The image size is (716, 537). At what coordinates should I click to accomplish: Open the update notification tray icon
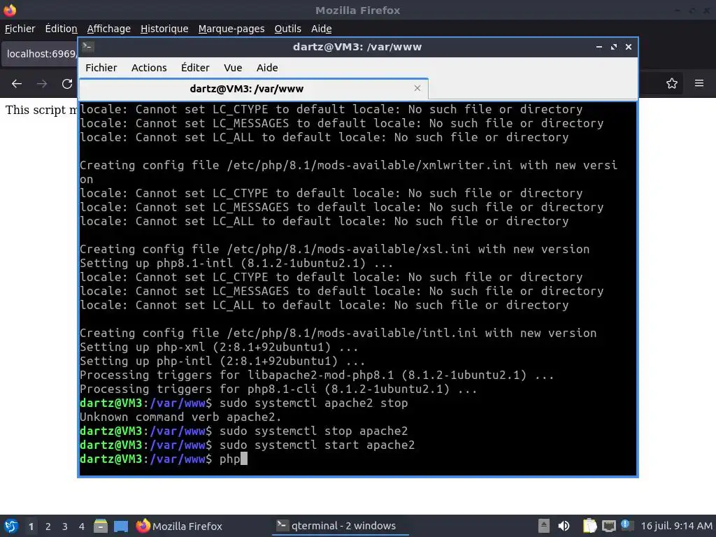(x=626, y=525)
